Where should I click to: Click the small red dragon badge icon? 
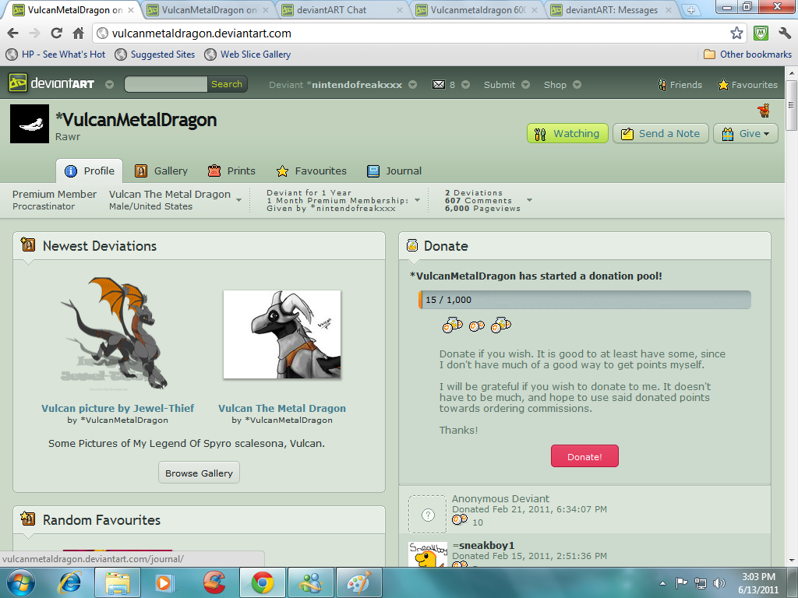(x=764, y=111)
